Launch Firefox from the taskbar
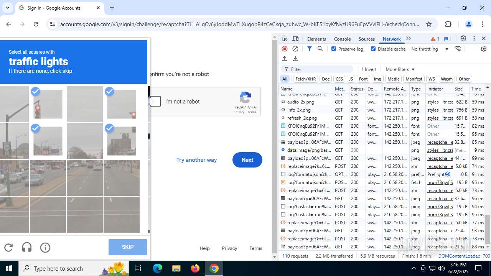 [195, 268]
